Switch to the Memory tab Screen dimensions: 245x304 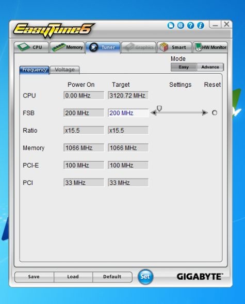coord(67,47)
